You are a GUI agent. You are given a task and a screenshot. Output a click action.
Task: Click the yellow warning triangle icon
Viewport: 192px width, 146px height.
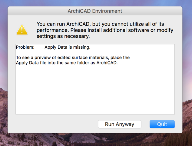(22, 30)
